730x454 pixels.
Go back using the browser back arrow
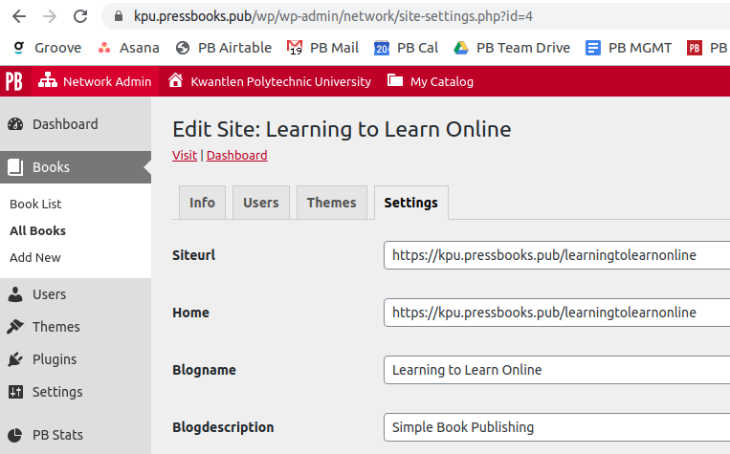tap(20, 16)
